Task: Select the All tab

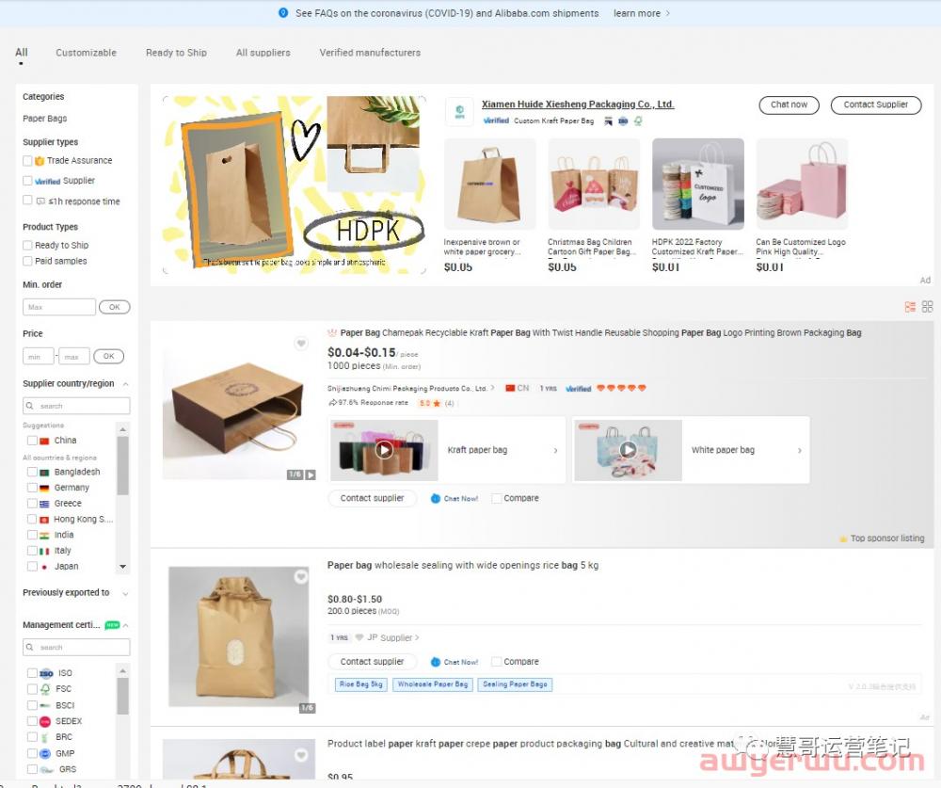Action: (21, 53)
